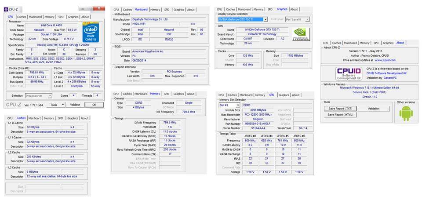Click the L3 Cache size 6 MBytes in Caches window
The width and height of the screenshot is (422, 200).
coord(43,172)
